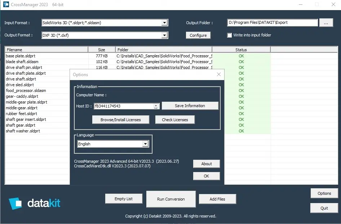Select shaft gear.sldprt file
Viewport: 341px width, 224px height.
click(x=21, y=125)
